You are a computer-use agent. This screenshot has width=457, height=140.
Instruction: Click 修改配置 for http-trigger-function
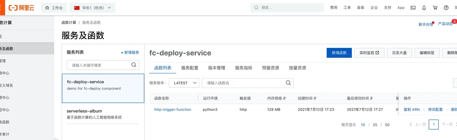(435, 110)
